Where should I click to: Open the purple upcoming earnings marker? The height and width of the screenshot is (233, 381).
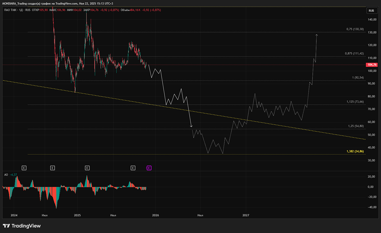(149, 168)
